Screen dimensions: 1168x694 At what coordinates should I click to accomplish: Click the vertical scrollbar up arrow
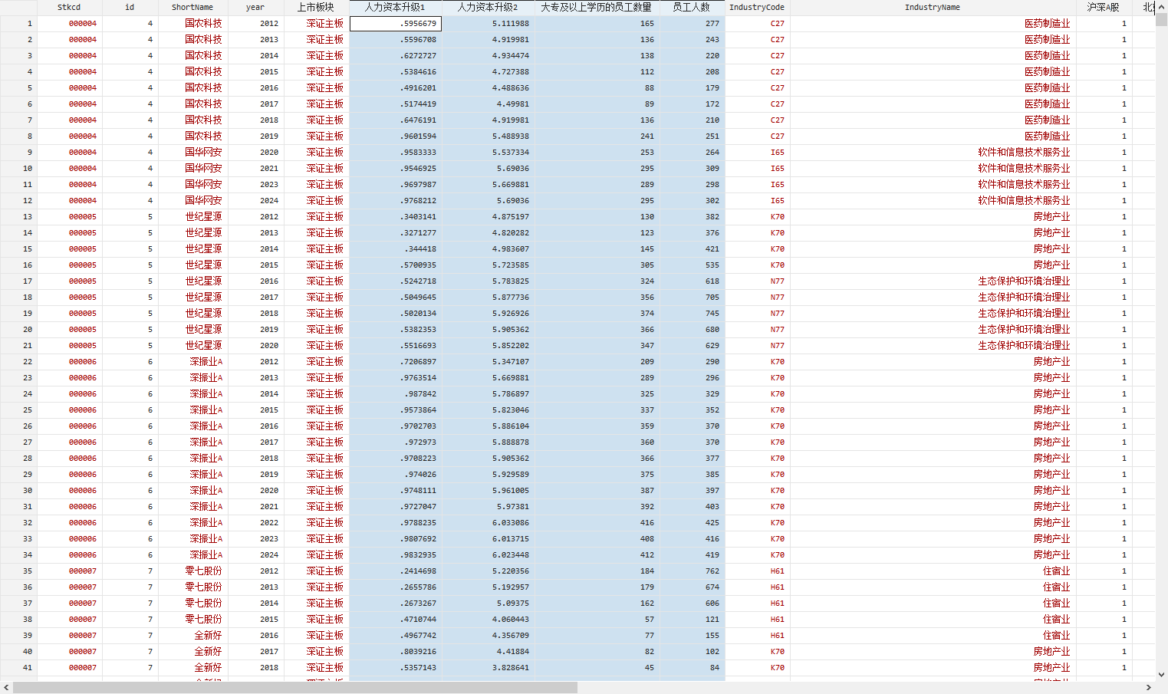pos(1161,6)
